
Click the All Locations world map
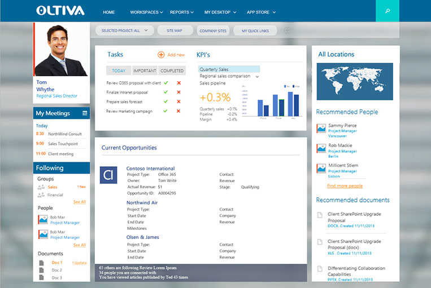(x=355, y=81)
